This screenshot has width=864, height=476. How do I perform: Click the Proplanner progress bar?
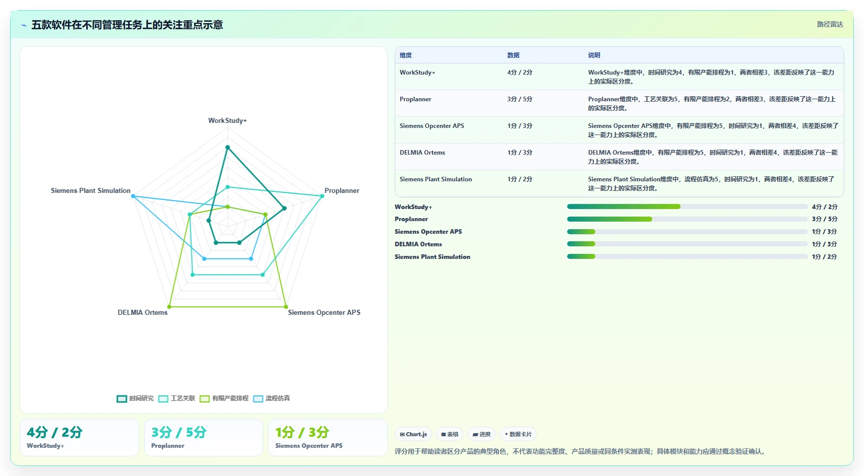point(687,219)
